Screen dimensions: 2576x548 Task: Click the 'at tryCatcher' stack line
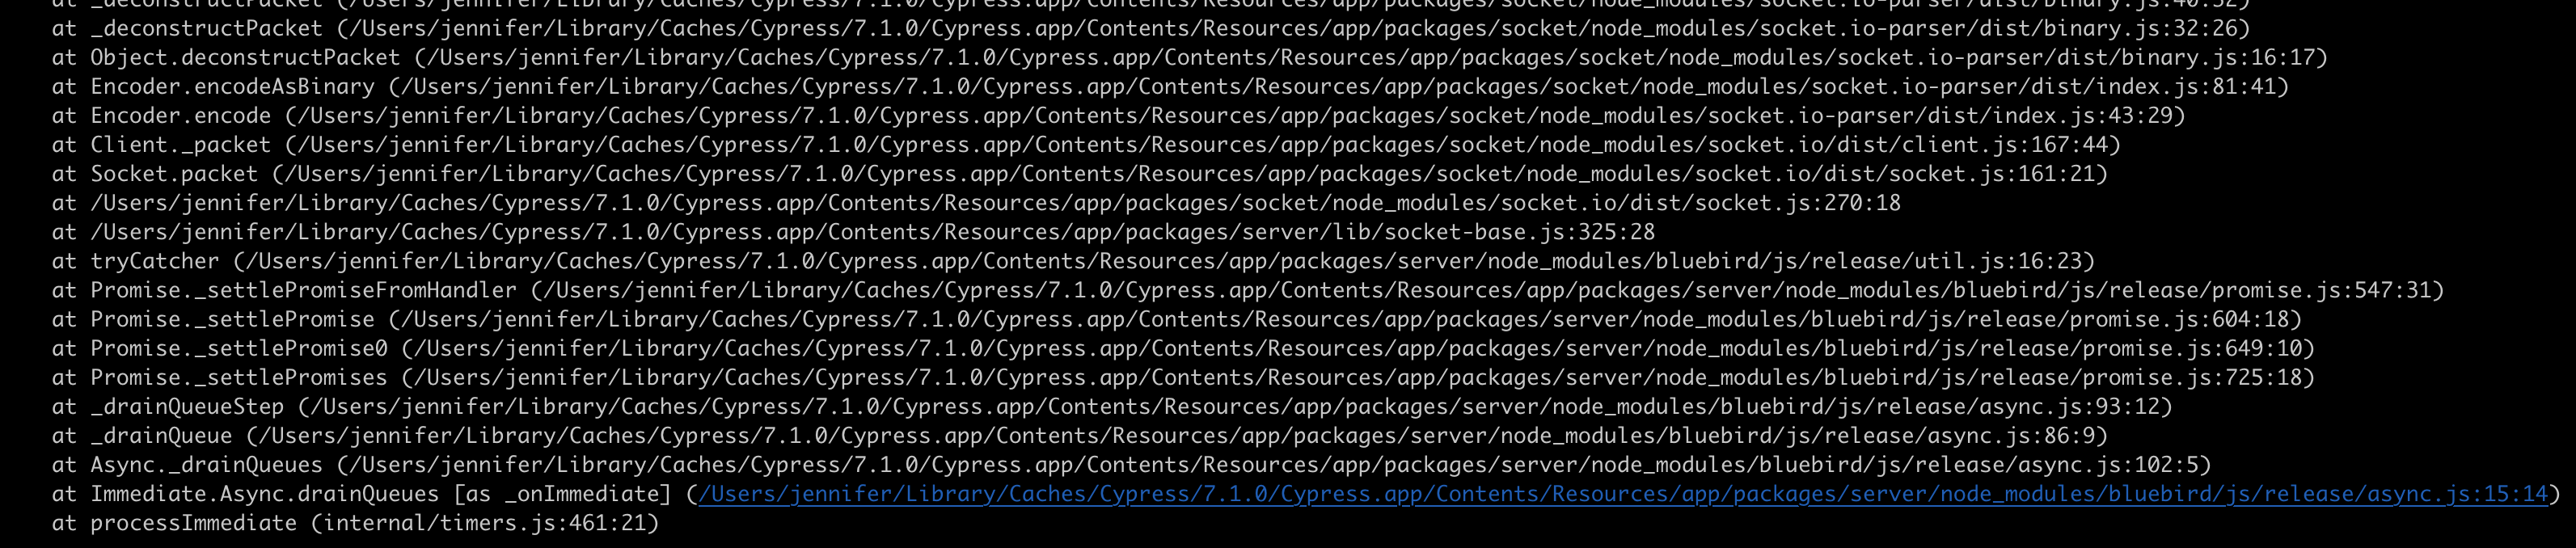[1073, 262]
